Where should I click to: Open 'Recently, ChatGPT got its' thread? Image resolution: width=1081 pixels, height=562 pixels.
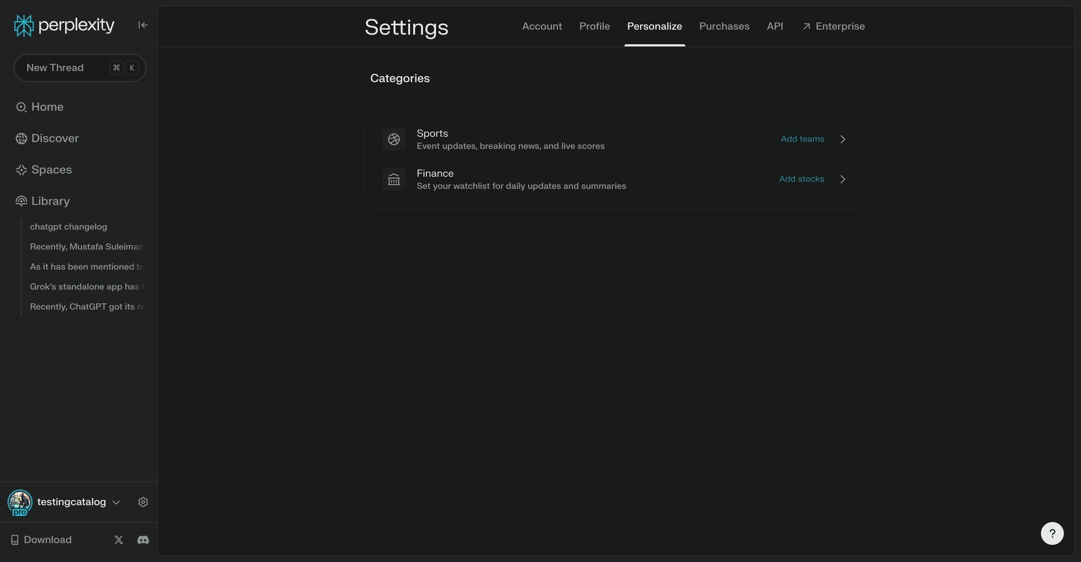tap(87, 307)
